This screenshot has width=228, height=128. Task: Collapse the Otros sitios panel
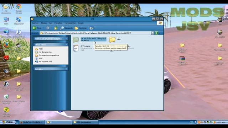pos(66,44)
